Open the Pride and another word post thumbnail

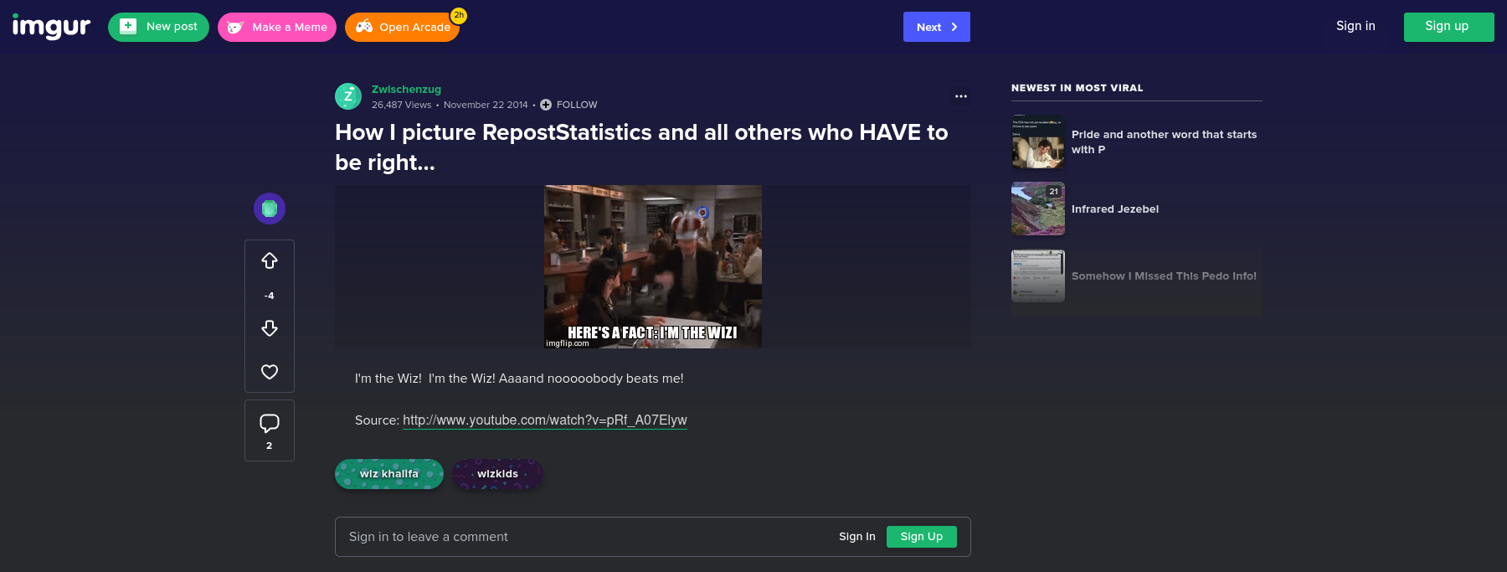tap(1038, 142)
